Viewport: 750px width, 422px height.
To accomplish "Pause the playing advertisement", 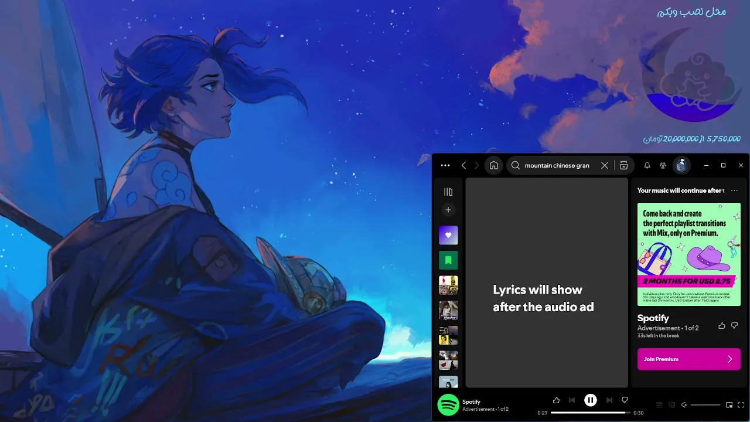I will point(591,400).
